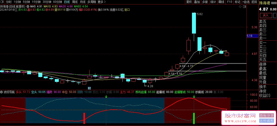Open the 名师课程 link in the ad banner

[x=266, y=121]
